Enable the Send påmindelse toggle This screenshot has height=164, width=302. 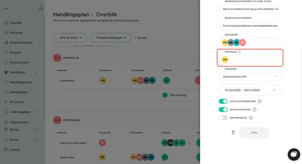(223, 118)
